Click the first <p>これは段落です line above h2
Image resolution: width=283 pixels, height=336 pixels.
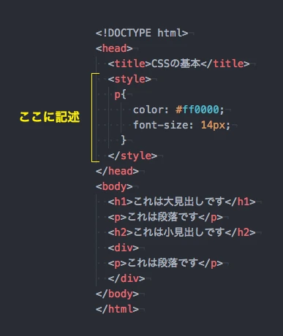point(165,217)
